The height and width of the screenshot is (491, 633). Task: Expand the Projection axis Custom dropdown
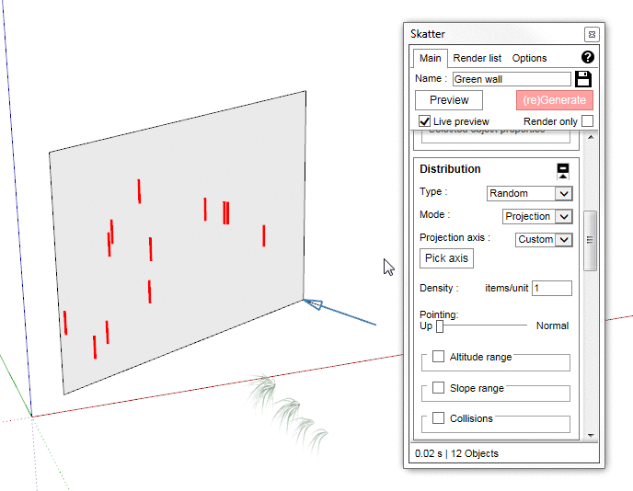[x=544, y=239]
